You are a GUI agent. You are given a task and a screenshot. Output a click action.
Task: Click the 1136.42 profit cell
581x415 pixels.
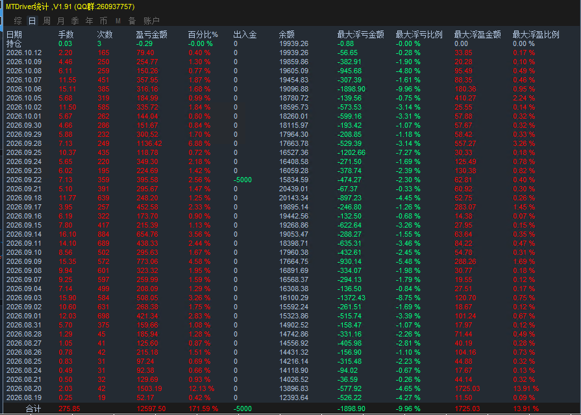pos(149,144)
